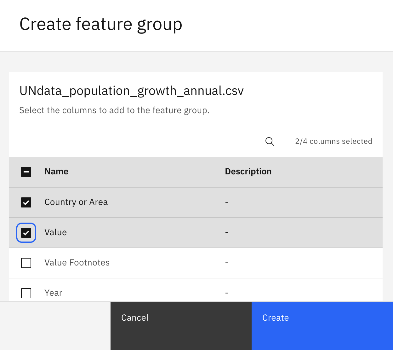393x350 pixels.
Task: Click 'Select the columns to add' instruction text
Action: [114, 110]
